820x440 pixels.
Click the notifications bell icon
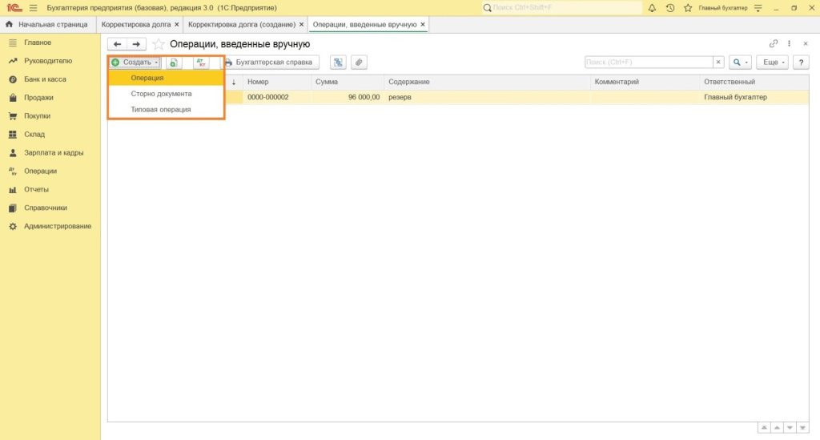point(652,8)
